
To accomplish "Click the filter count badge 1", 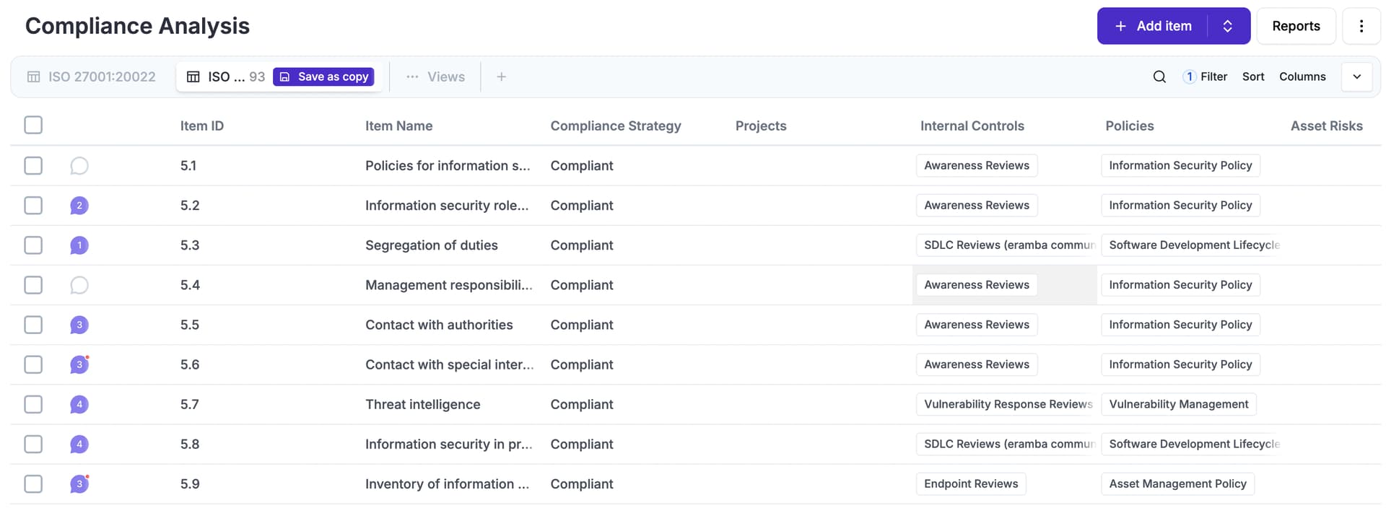I will pos(1189,76).
